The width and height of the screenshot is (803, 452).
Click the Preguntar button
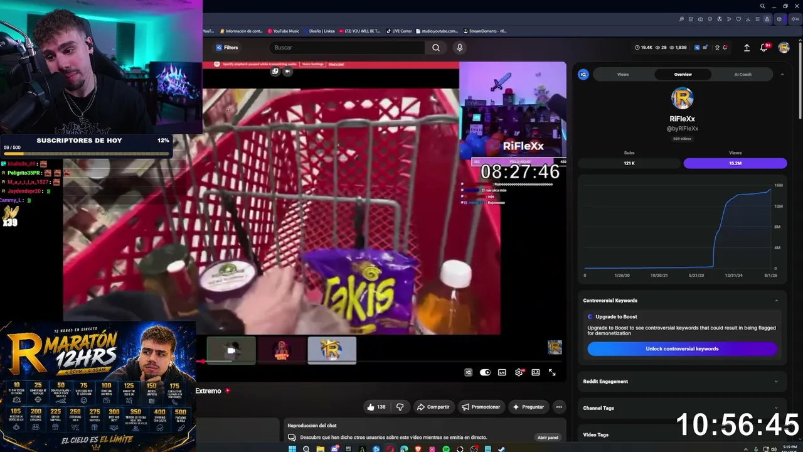(528, 407)
